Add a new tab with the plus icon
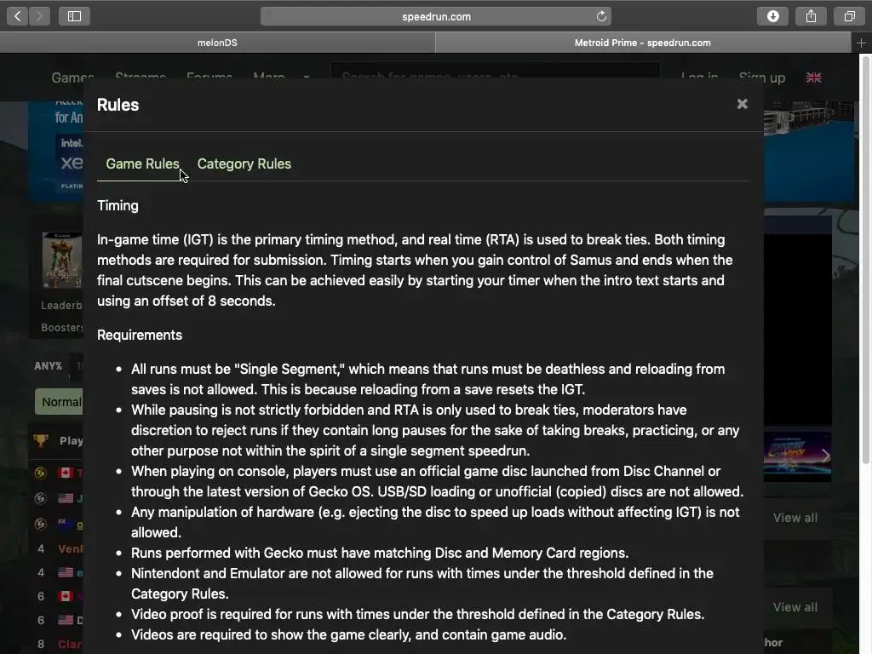Image resolution: width=872 pixels, height=654 pixels. point(861,43)
